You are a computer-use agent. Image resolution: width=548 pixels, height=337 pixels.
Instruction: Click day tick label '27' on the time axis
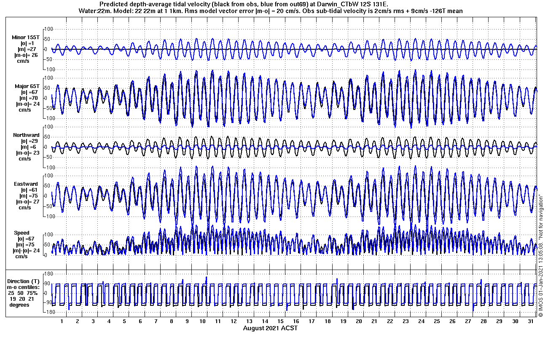tap(468, 321)
